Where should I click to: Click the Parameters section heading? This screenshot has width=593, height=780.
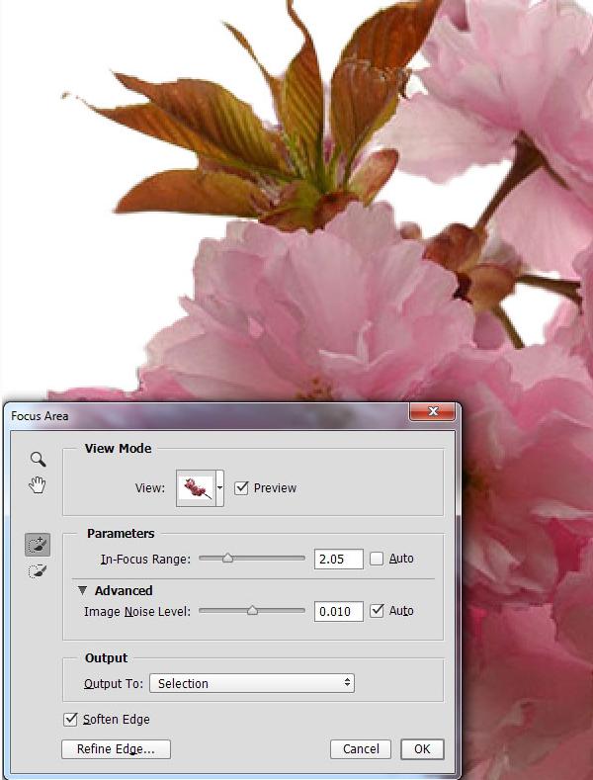click(x=121, y=533)
